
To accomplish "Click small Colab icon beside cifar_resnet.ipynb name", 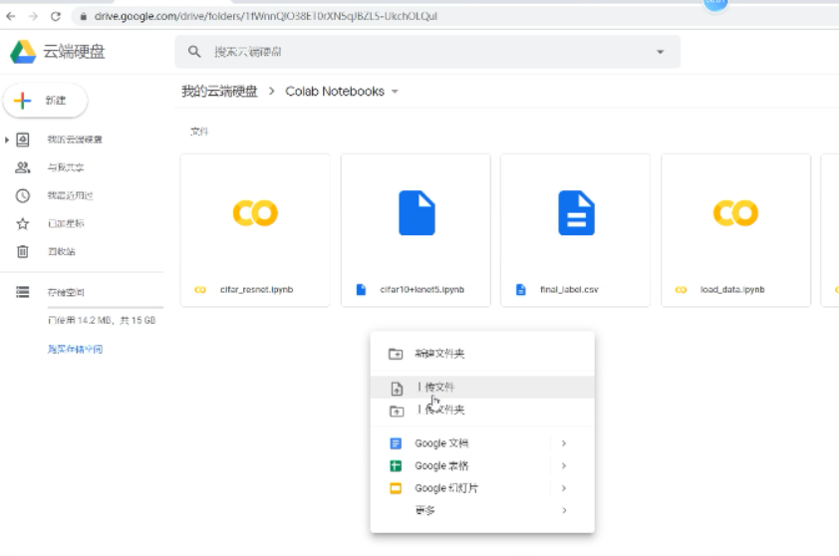I will point(200,290).
